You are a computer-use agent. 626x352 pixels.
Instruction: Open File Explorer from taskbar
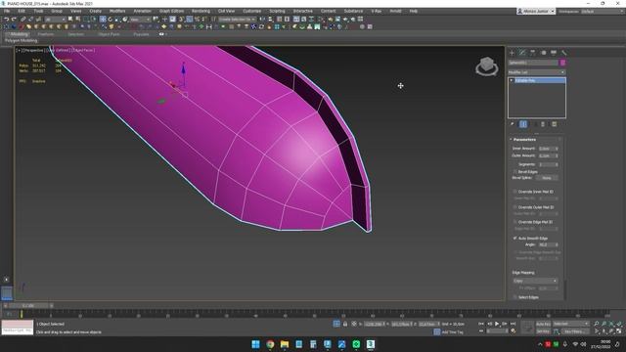point(285,344)
